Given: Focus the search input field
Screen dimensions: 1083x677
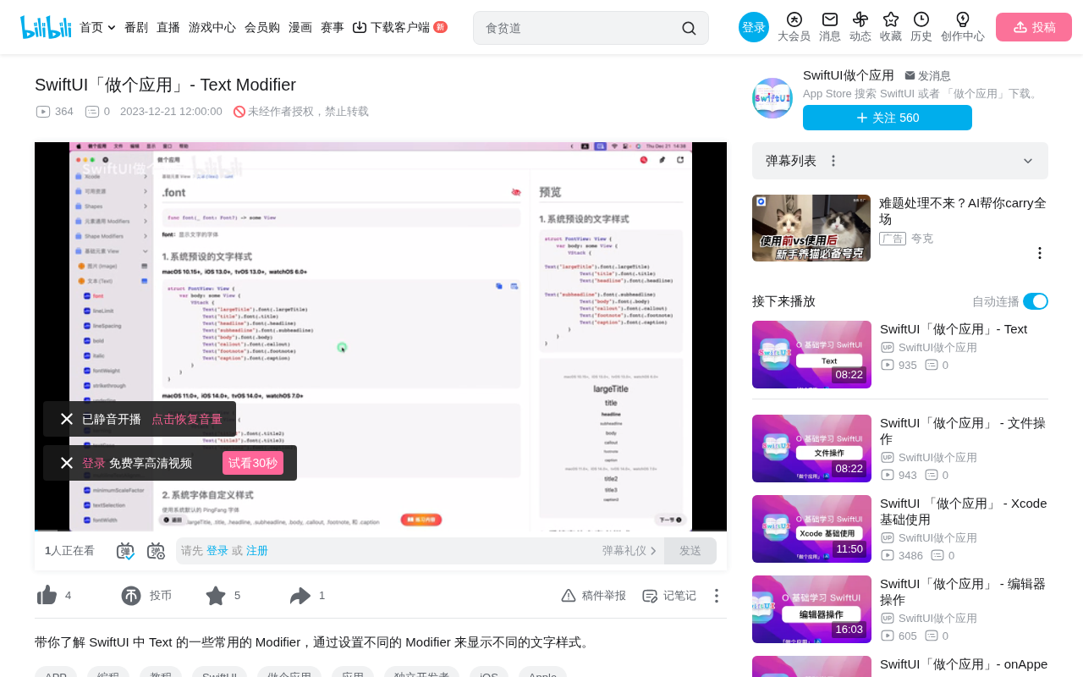Looking at the screenshot, I should click(580, 28).
